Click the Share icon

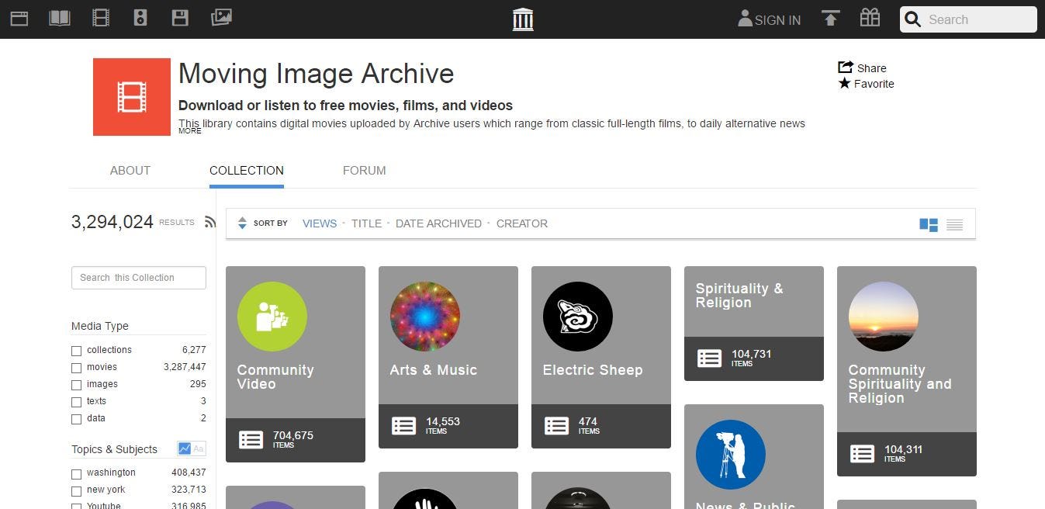click(x=846, y=68)
